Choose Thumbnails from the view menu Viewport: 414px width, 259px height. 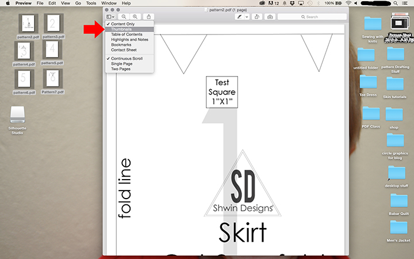click(x=129, y=29)
